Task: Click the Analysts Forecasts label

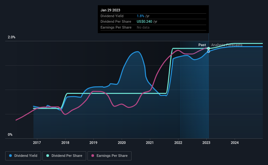Action: click(x=227, y=45)
